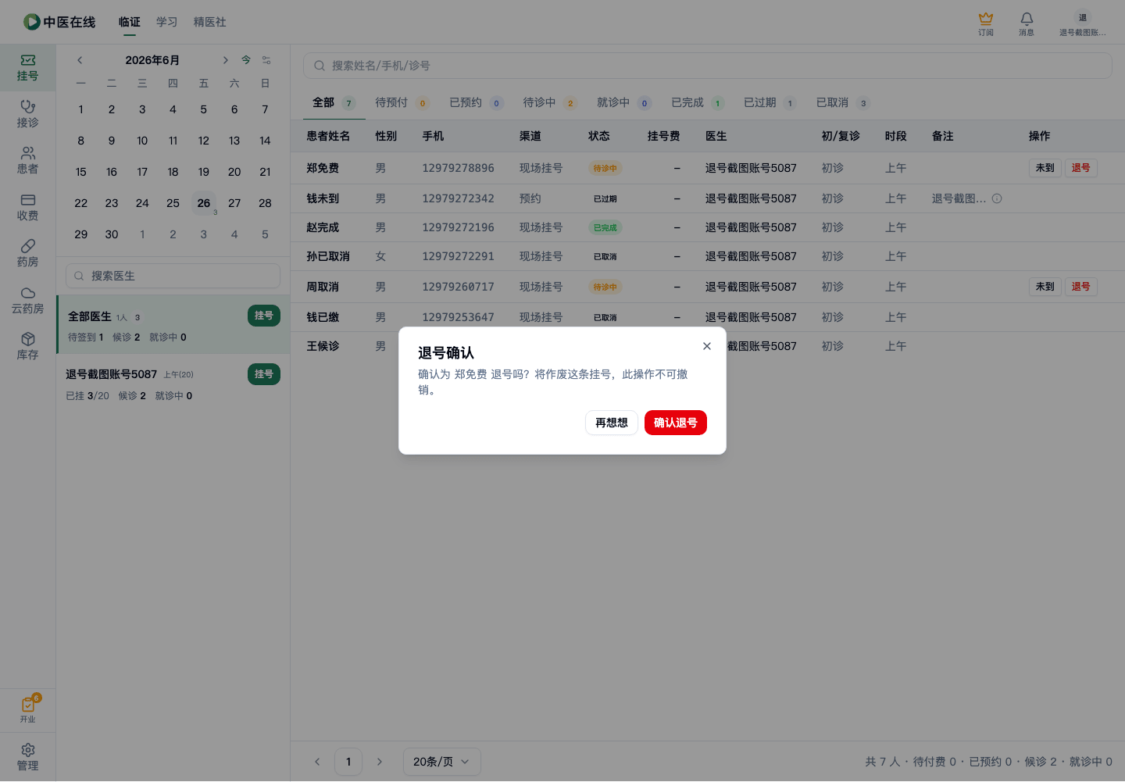Select calendar date 15
Viewport: 1125px width, 782px height.
[81, 172]
